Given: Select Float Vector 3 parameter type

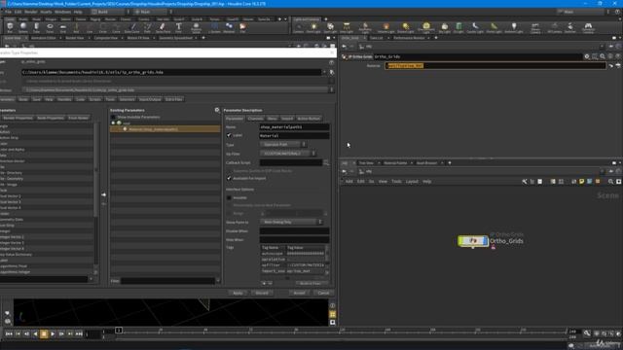Looking at the screenshot, I should (47, 201).
